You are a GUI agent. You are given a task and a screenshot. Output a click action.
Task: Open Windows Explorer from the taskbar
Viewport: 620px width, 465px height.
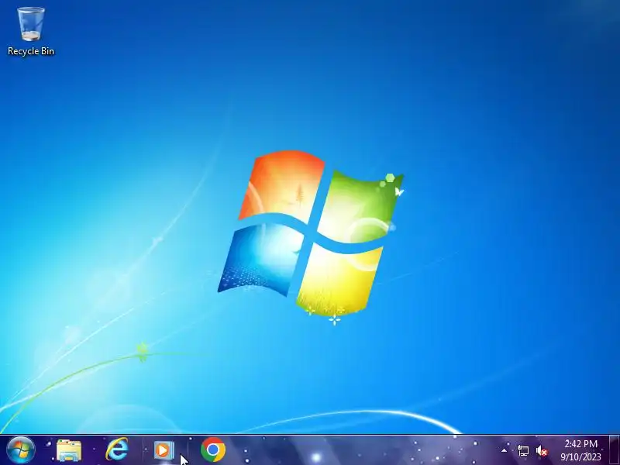tap(69, 450)
